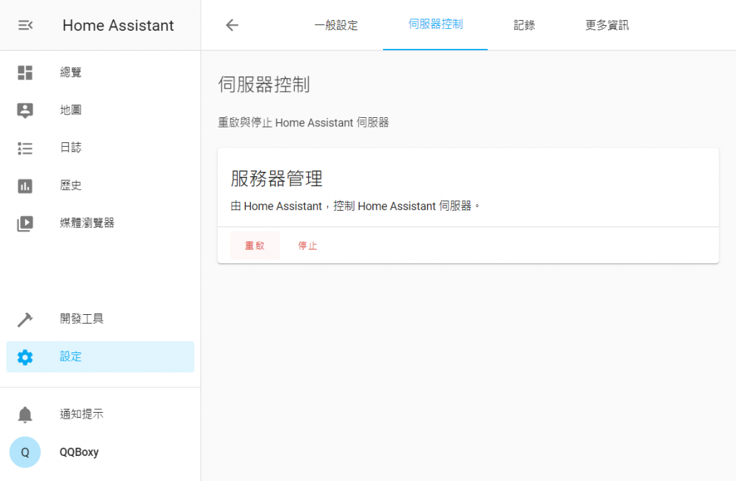
Task: Click the history bar chart icon
Action: click(25, 186)
